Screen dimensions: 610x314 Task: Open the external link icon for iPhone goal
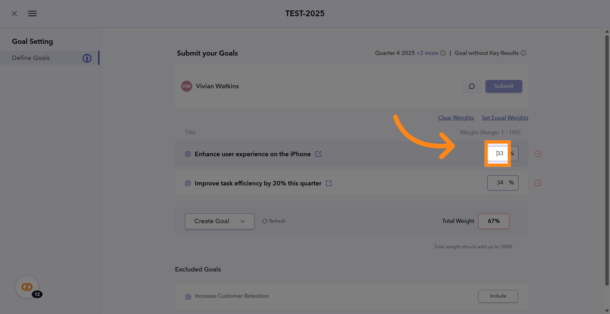coord(318,154)
